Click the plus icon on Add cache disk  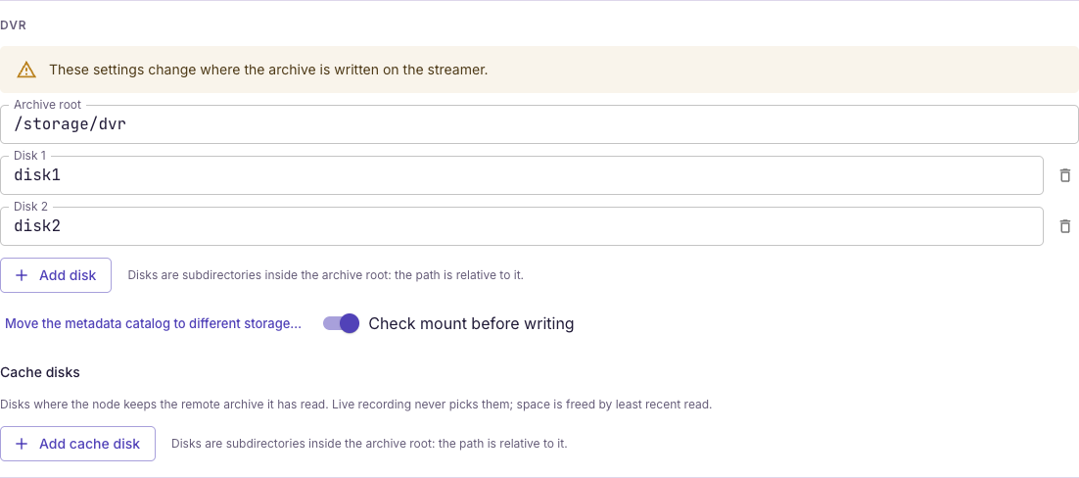tap(22, 444)
